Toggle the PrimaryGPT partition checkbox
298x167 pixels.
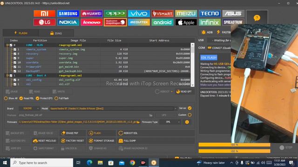coord(15,67)
